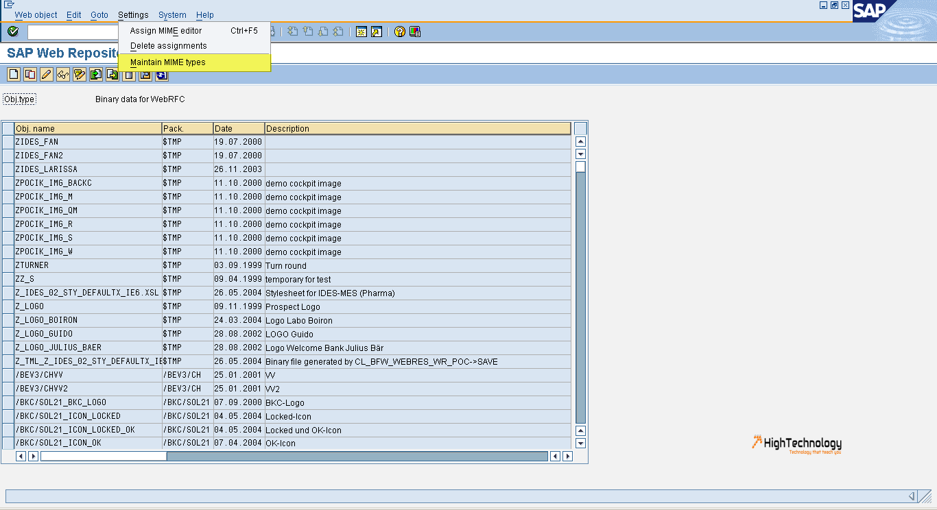This screenshot has width=937, height=510.
Task: Close the open Settings menu
Action: [133, 15]
